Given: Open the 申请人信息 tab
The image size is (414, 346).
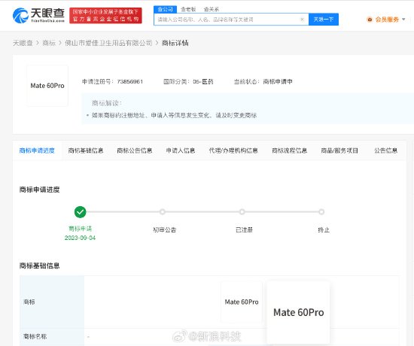Looking at the screenshot, I should (x=181, y=150).
